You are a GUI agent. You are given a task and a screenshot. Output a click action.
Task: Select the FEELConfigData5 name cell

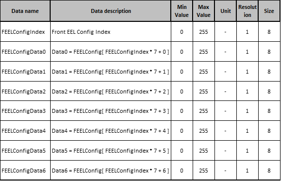25,151
